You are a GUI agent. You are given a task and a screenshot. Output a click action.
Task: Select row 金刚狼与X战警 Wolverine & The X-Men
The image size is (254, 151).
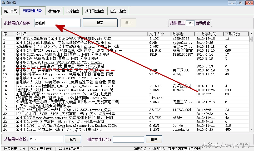point(125,94)
